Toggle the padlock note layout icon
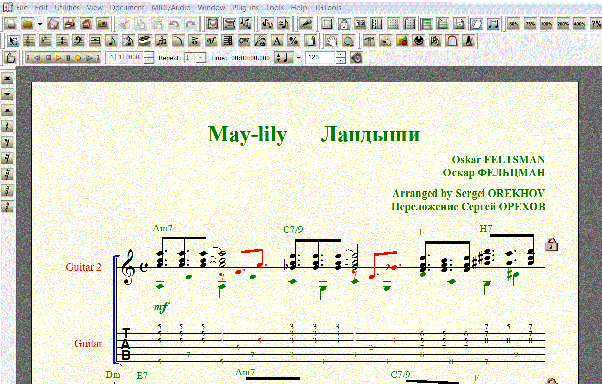The image size is (602, 384). tap(344, 24)
